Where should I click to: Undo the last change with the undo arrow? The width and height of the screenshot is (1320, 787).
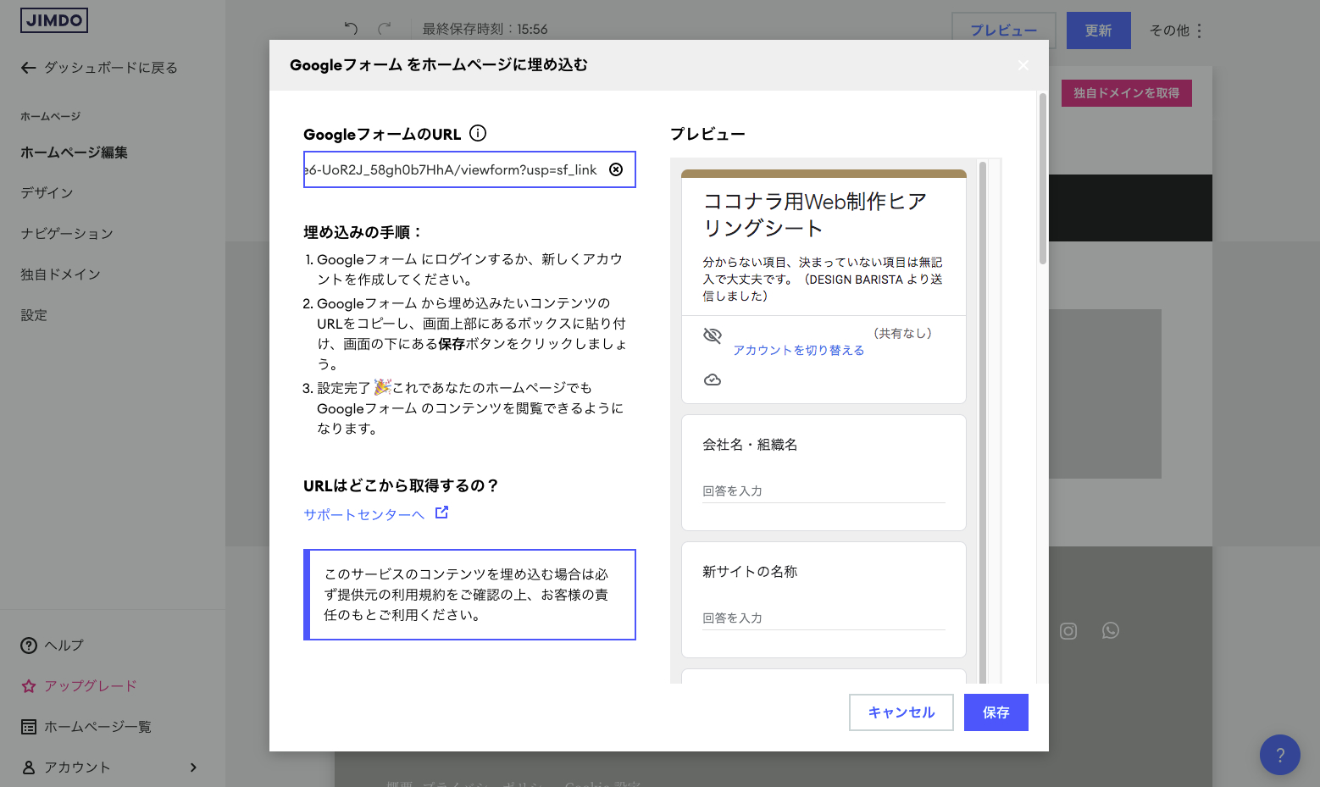351,29
